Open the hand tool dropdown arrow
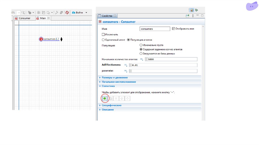The height and width of the screenshot is (145, 259). [x=33, y=13]
